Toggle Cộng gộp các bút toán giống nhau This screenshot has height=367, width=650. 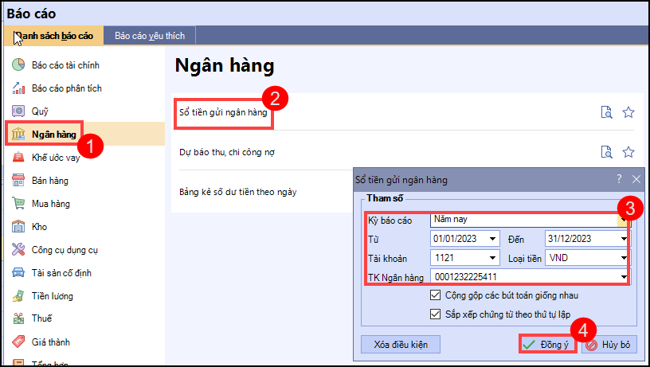point(435,295)
